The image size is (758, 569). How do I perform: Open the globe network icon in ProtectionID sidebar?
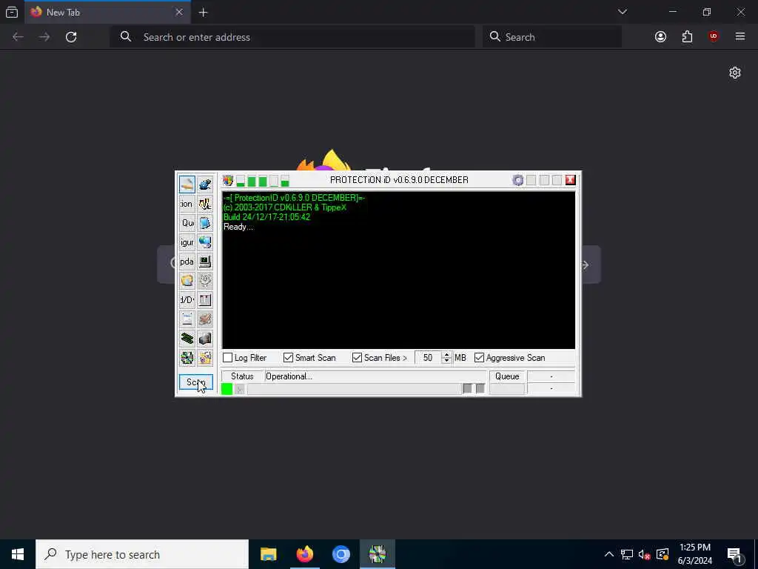tap(205, 242)
